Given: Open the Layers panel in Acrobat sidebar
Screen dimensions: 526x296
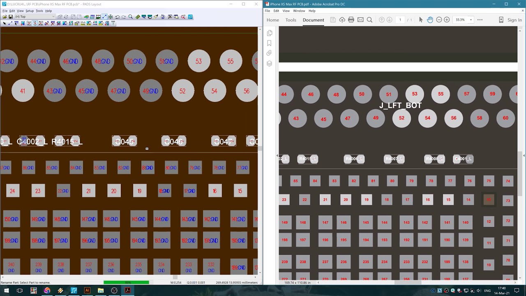Looking at the screenshot, I should (x=269, y=63).
